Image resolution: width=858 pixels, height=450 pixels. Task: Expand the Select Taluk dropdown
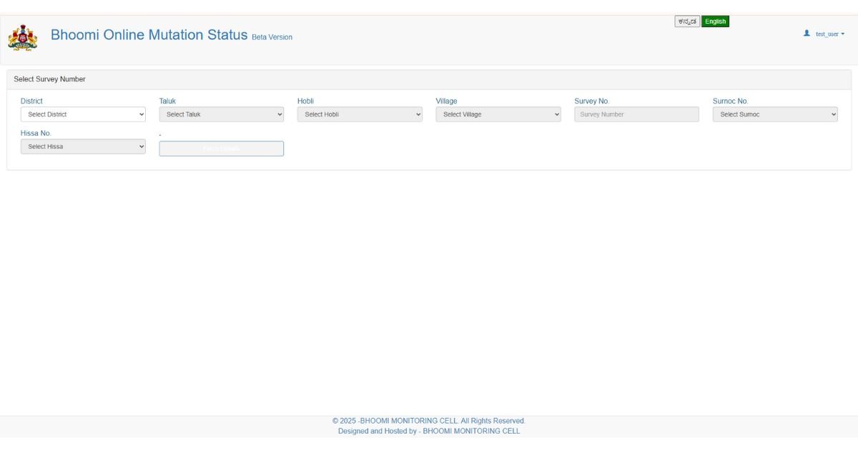(x=221, y=114)
